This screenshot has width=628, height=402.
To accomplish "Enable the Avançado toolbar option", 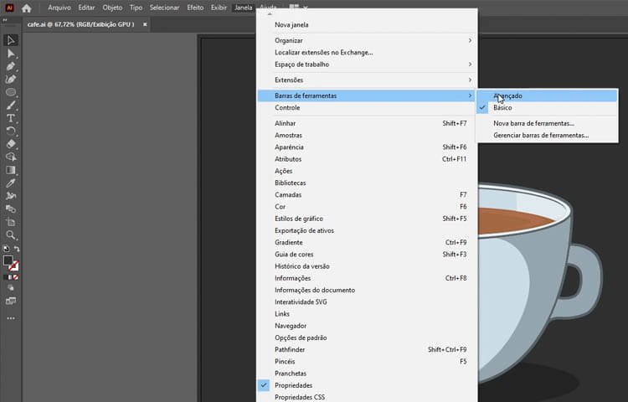I will (x=507, y=96).
